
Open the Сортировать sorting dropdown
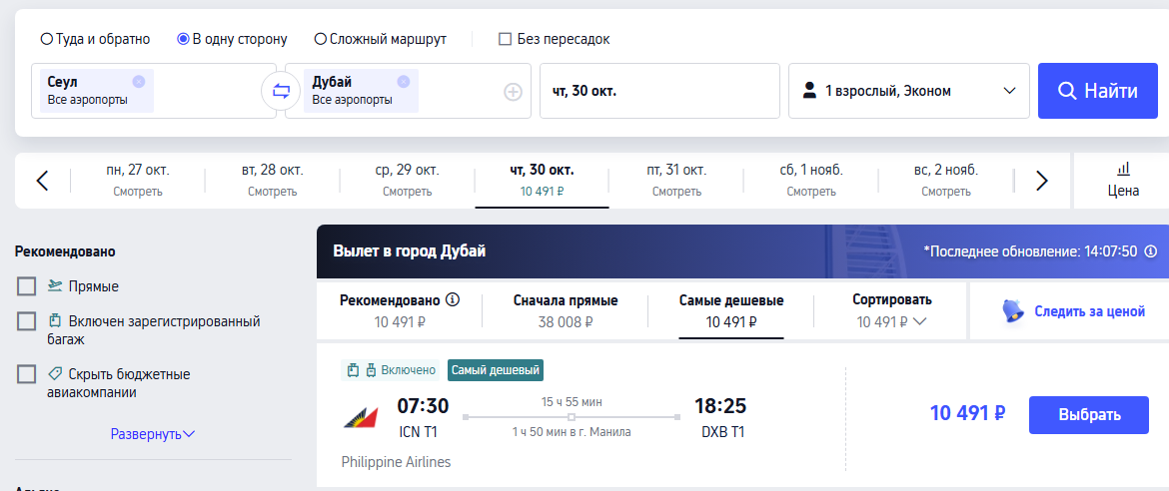coord(891,310)
